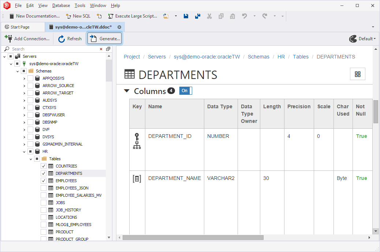Open the Edit menu

point(30,5)
